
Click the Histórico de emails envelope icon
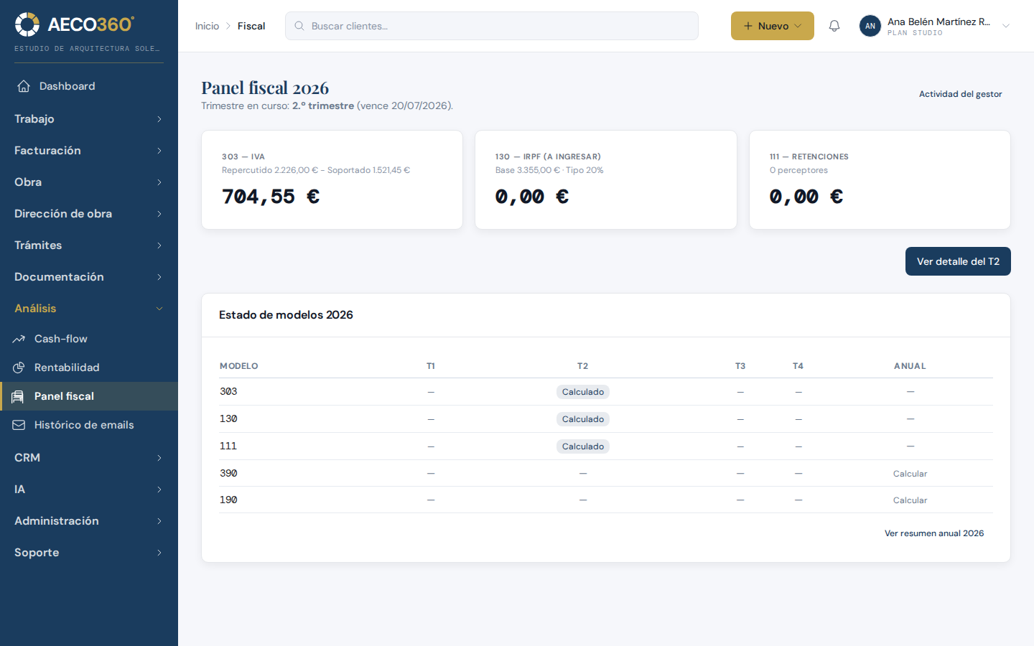tap(19, 425)
